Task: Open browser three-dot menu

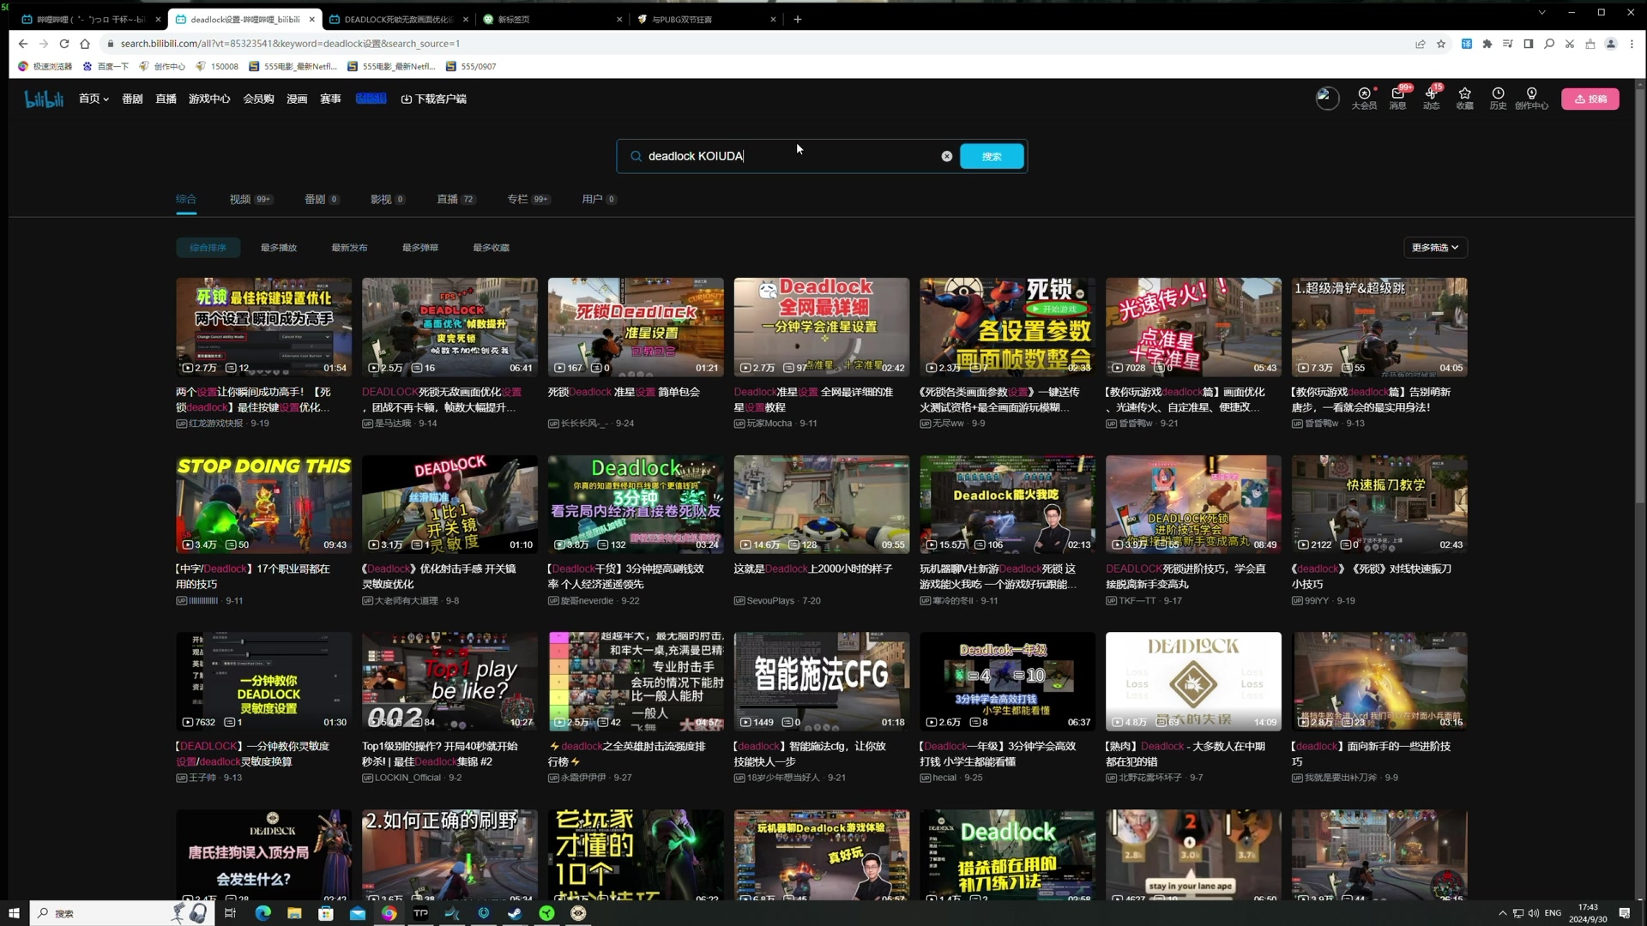Action: click(x=1632, y=44)
